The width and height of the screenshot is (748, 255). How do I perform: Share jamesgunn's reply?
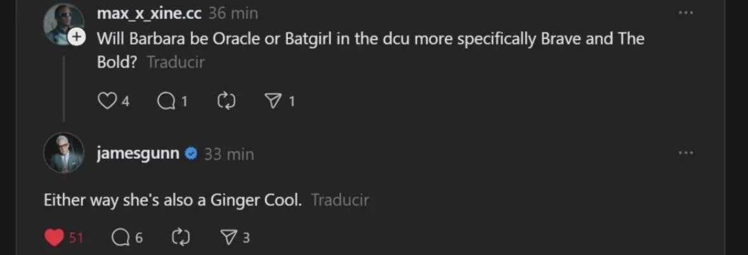[228, 237]
